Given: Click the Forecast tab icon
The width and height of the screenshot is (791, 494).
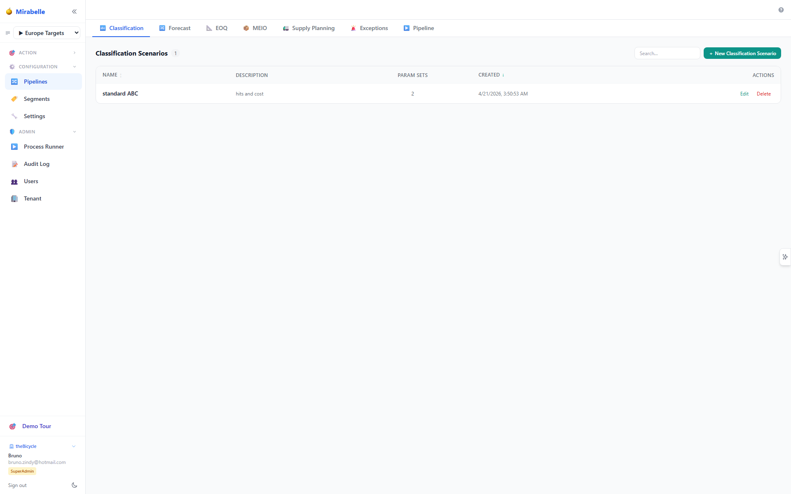Looking at the screenshot, I should pyautogui.click(x=162, y=28).
